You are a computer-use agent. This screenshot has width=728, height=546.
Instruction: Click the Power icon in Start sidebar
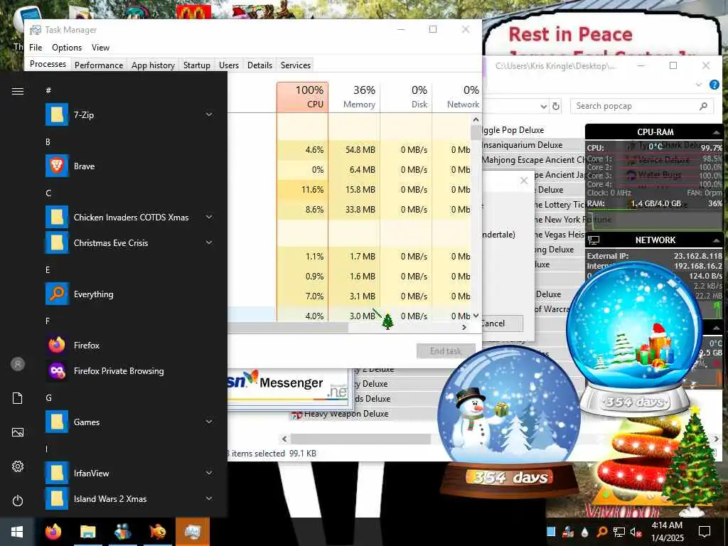coord(18,500)
